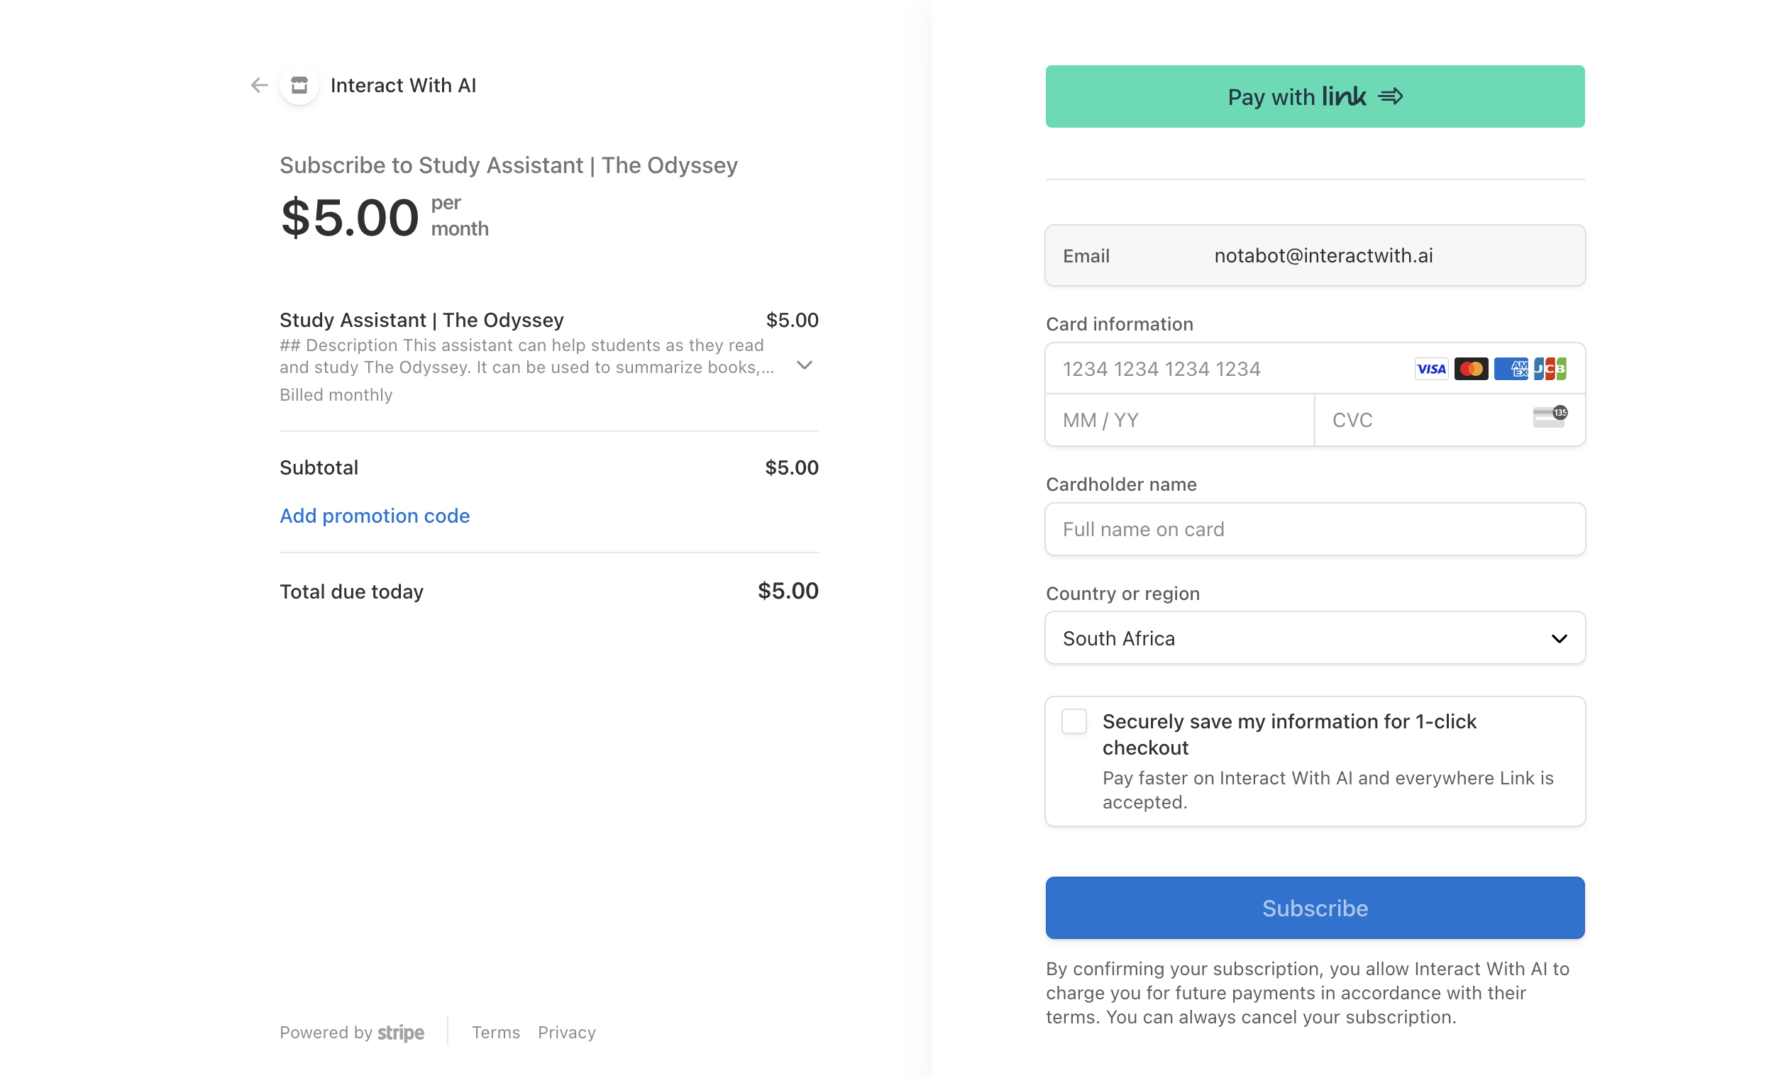The width and height of the screenshot is (1788, 1078).
Task: Click the JCB card logo
Action: click(x=1550, y=369)
